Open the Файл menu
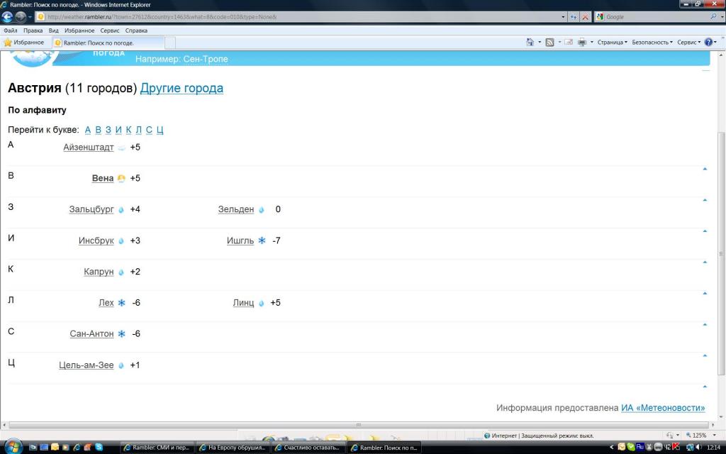726x454 pixels. click(x=11, y=31)
